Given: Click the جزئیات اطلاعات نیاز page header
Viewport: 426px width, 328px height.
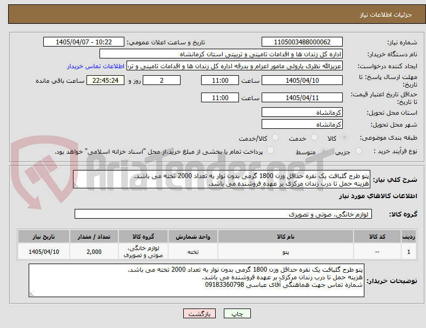Looking at the screenshot, I should point(385,15).
